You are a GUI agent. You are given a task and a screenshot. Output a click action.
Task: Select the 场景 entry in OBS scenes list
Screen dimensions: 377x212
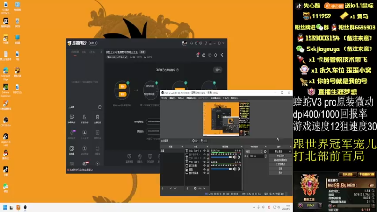(172, 151)
